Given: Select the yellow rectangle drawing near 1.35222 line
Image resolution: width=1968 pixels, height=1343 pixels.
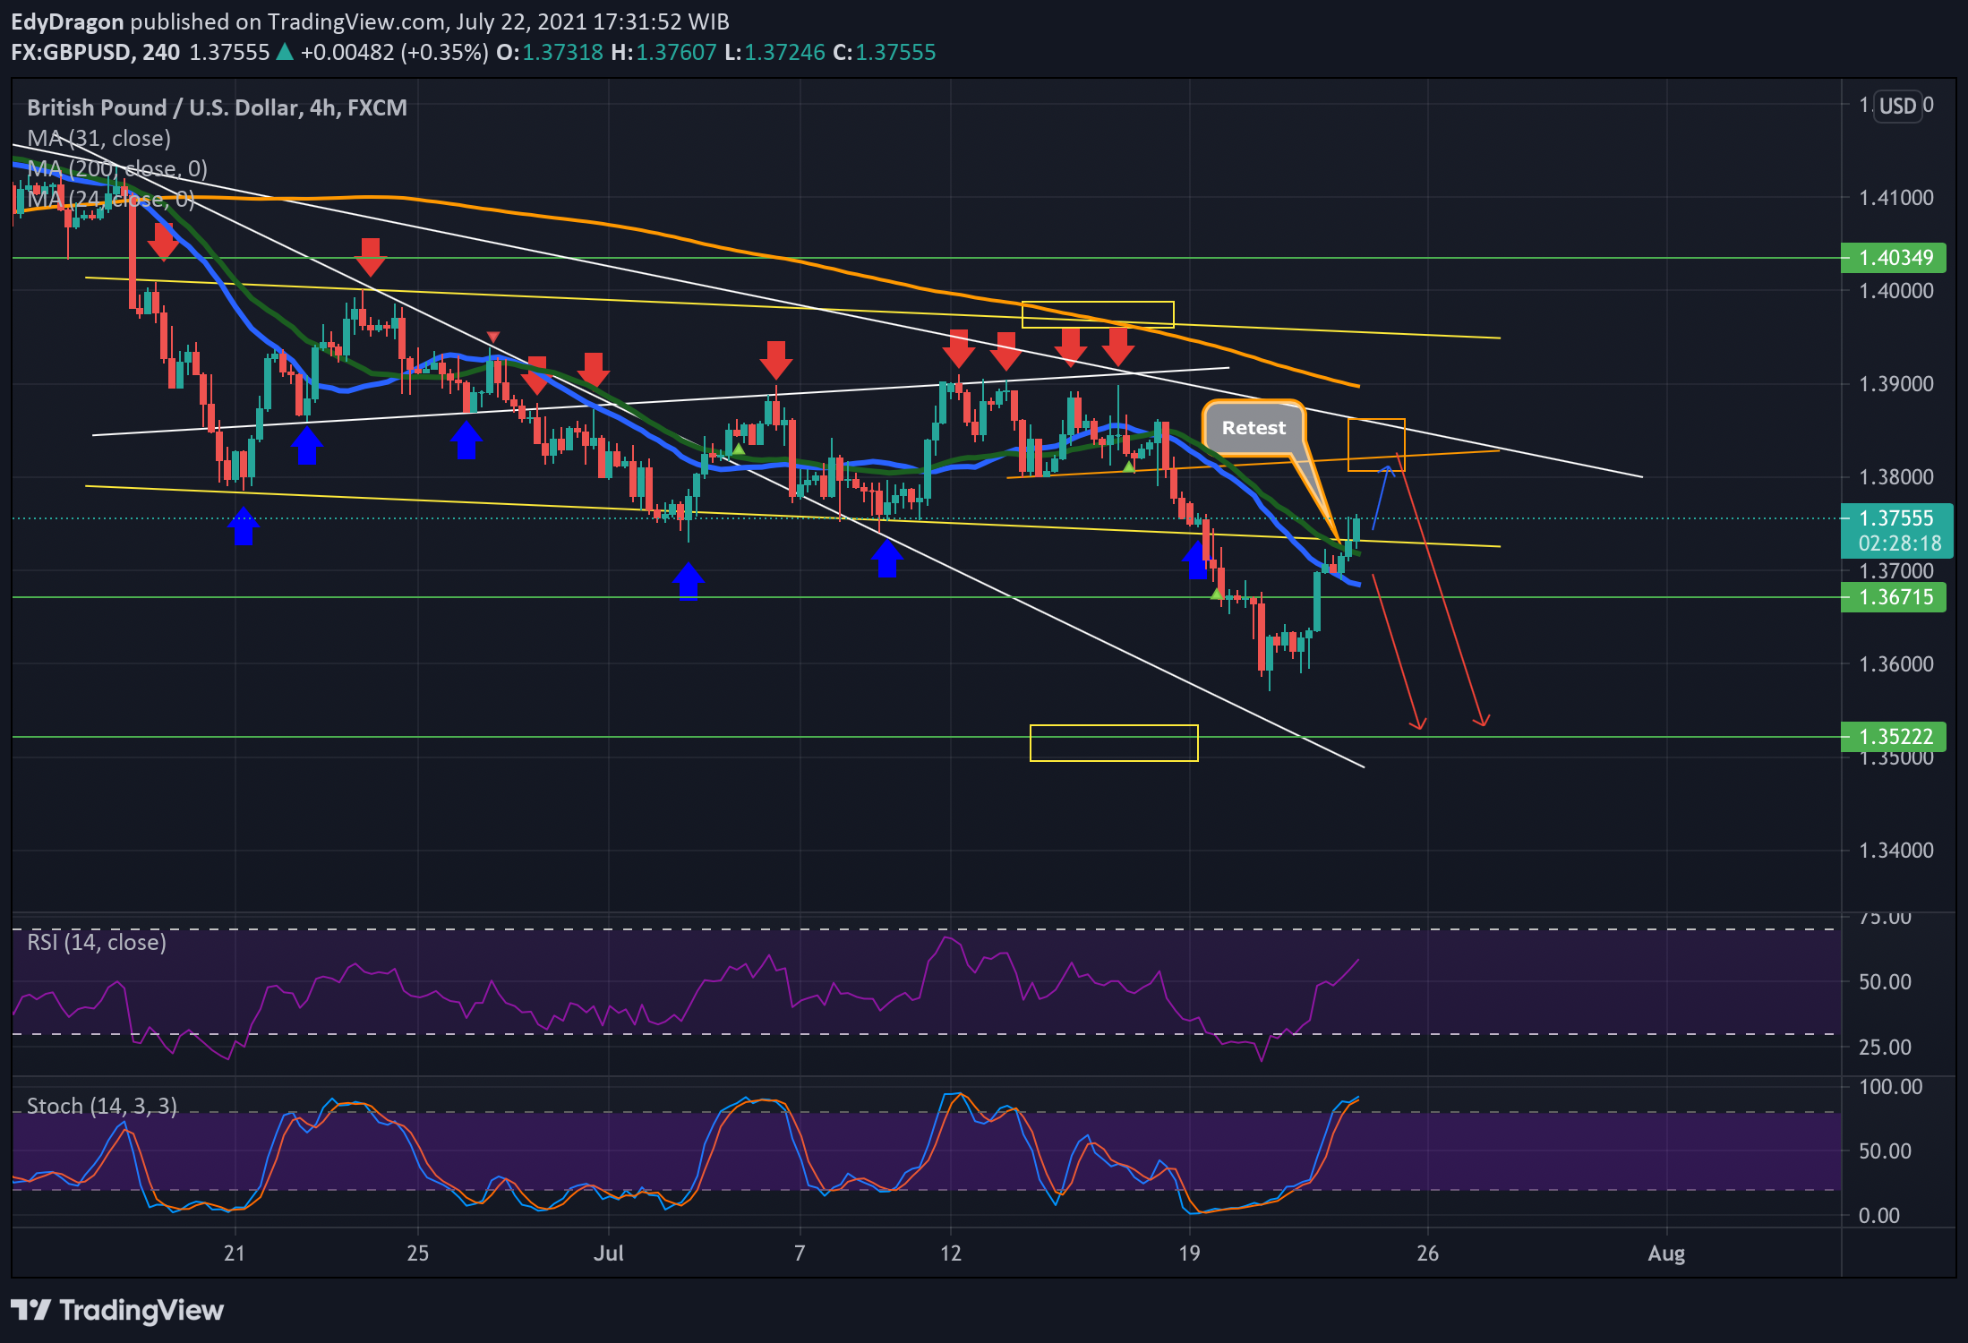Looking at the screenshot, I should tap(1114, 743).
